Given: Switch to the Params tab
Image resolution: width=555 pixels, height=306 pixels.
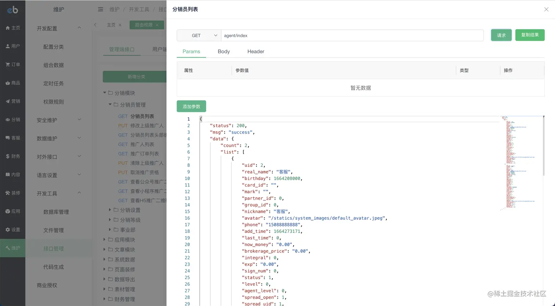Looking at the screenshot, I should tap(191, 51).
